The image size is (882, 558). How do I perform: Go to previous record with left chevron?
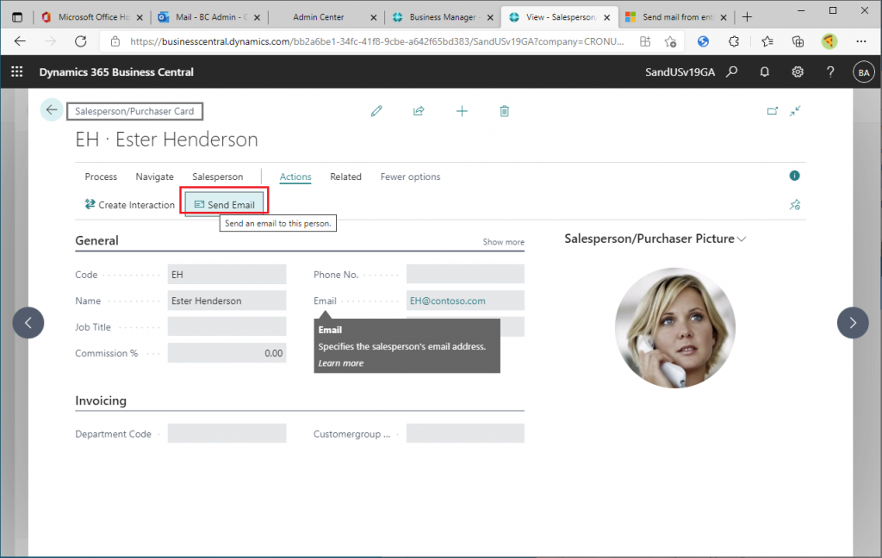pos(28,322)
